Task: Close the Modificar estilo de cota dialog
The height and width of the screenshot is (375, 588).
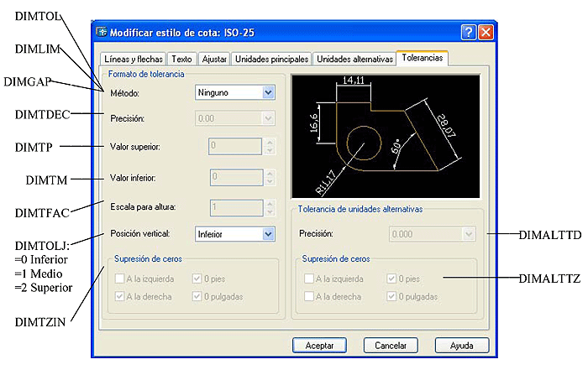Action: pos(486,32)
